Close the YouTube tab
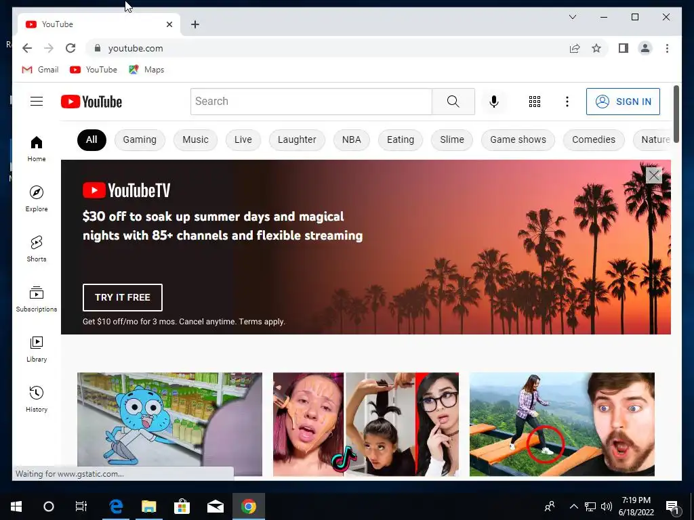This screenshot has width=694, height=520. coord(169,24)
